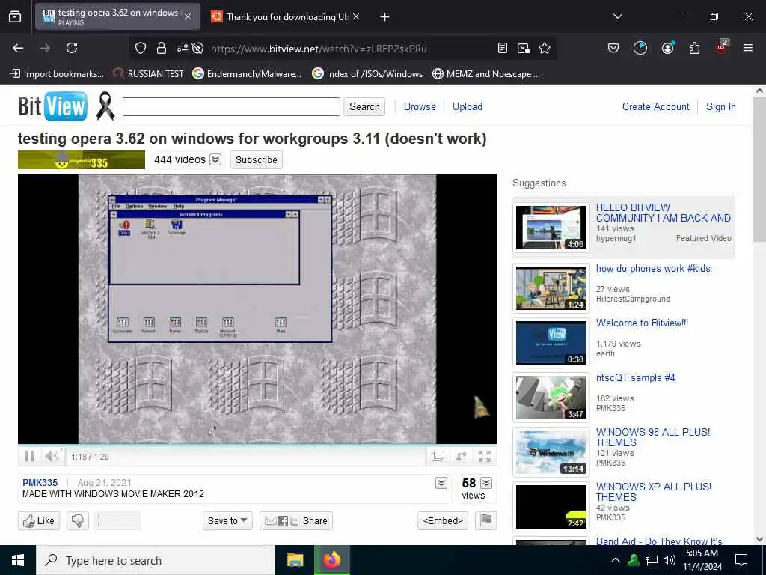766x575 pixels.
Task: Go back with browser back arrow
Action: (x=18, y=48)
